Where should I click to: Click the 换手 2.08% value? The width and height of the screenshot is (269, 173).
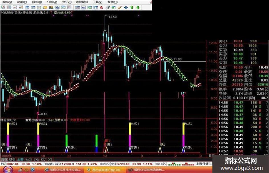[x=238, y=89]
